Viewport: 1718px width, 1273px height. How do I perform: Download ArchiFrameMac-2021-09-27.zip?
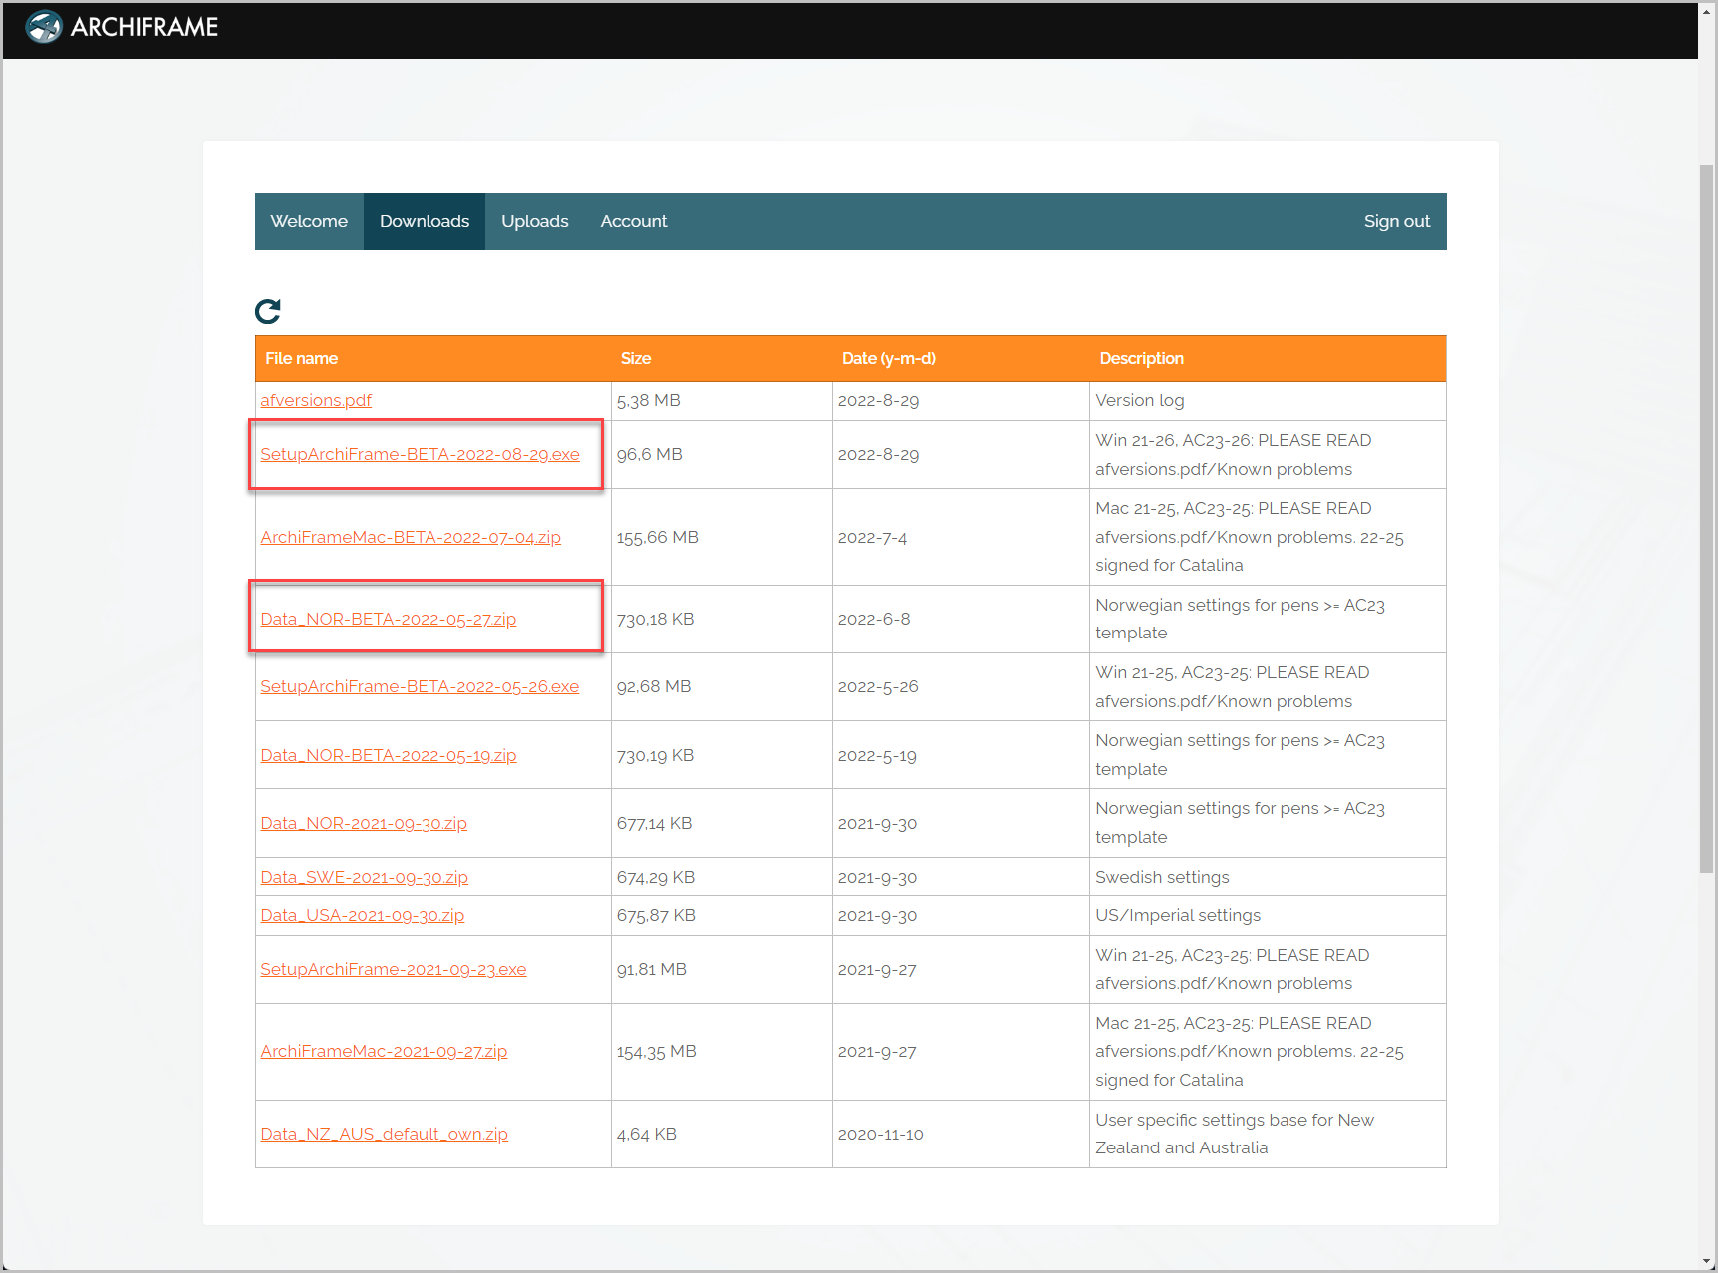click(x=384, y=1051)
